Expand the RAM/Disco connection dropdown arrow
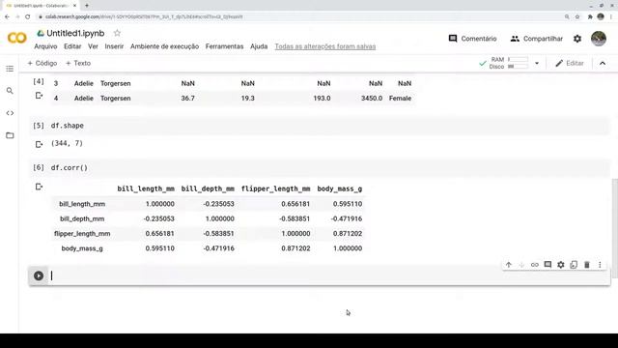Image resolution: width=618 pixels, height=348 pixels. 537,63
